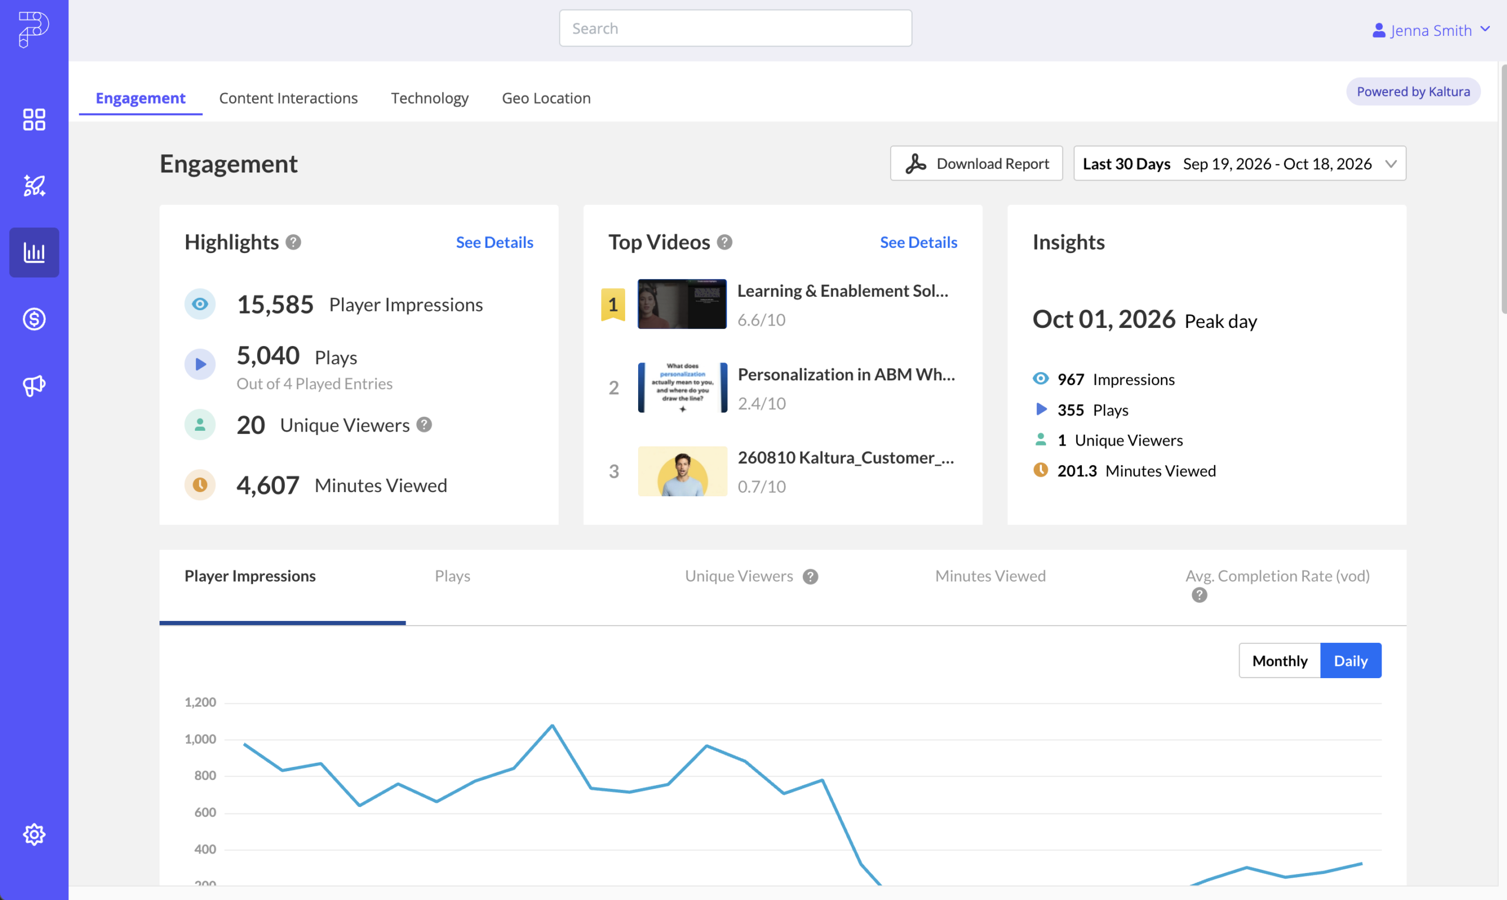Screen dimensions: 1507x900
Task: Click help icon under Avg. Completion Rate tab
Action: 1199,595
